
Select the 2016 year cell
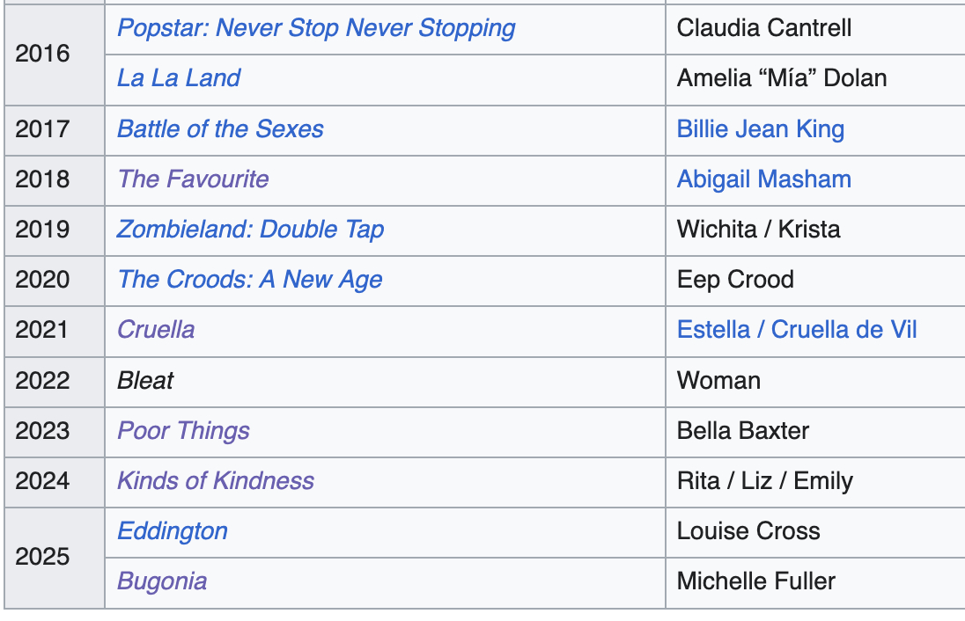coord(42,54)
